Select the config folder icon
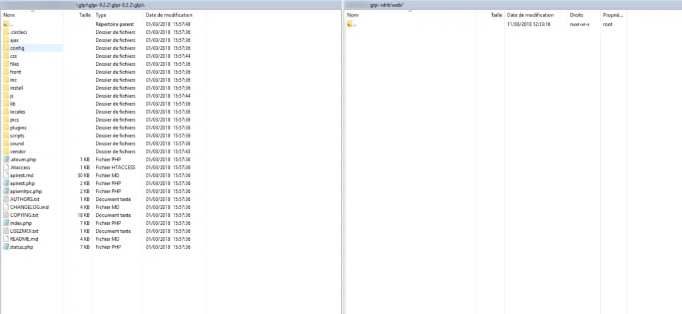 click(x=5, y=48)
